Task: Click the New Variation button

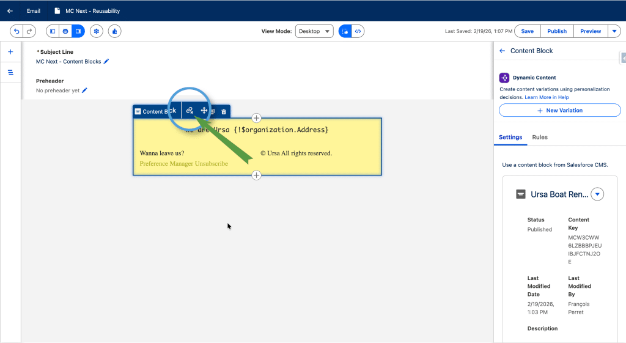Action: coord(559,111)
